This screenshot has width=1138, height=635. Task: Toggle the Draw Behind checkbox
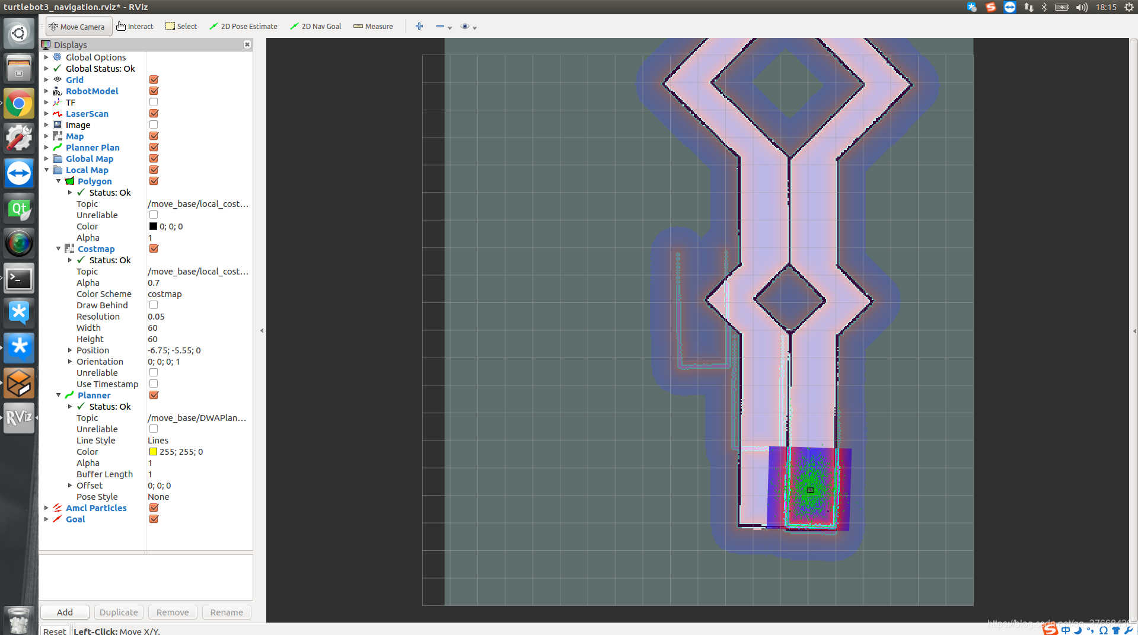coord(154,305)
